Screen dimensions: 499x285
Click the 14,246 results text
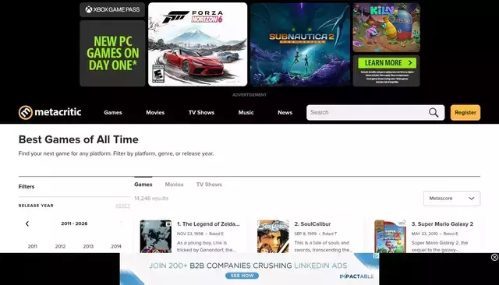(151, 199)
